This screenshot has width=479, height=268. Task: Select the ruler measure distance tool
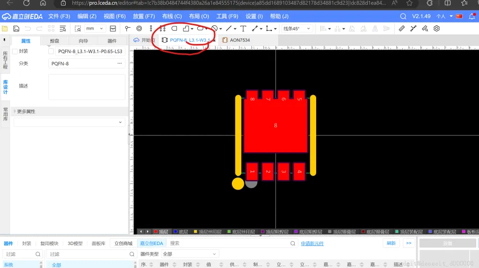pos(401,29)
